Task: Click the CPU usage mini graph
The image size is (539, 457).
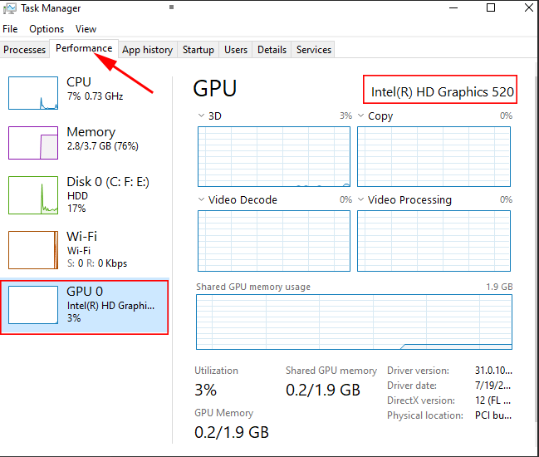Action: click(33, 93)
